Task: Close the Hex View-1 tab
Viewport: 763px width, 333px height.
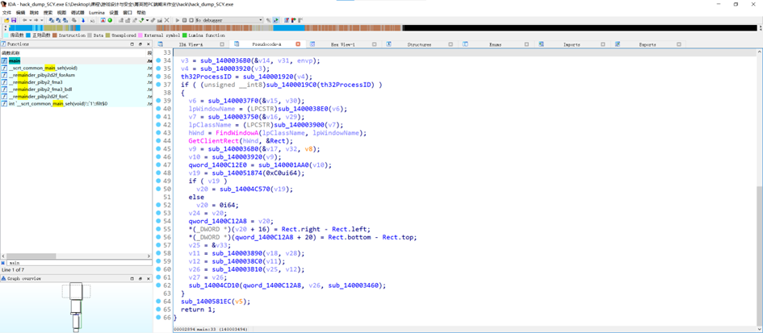Action: 374,44
